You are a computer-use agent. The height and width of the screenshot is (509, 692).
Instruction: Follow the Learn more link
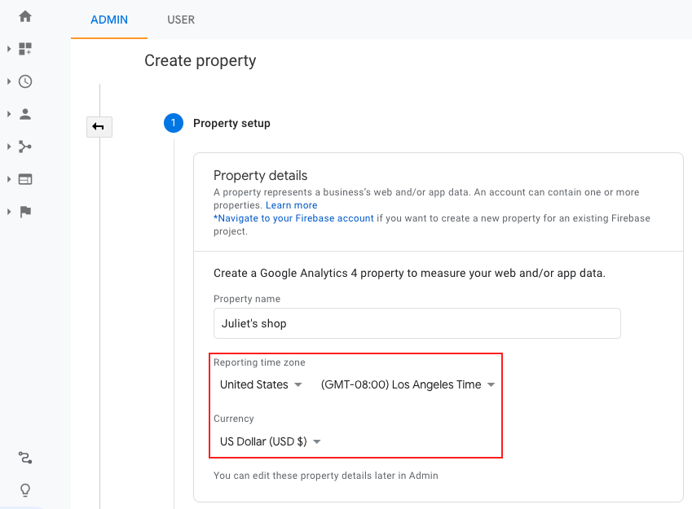pos(291,205)
